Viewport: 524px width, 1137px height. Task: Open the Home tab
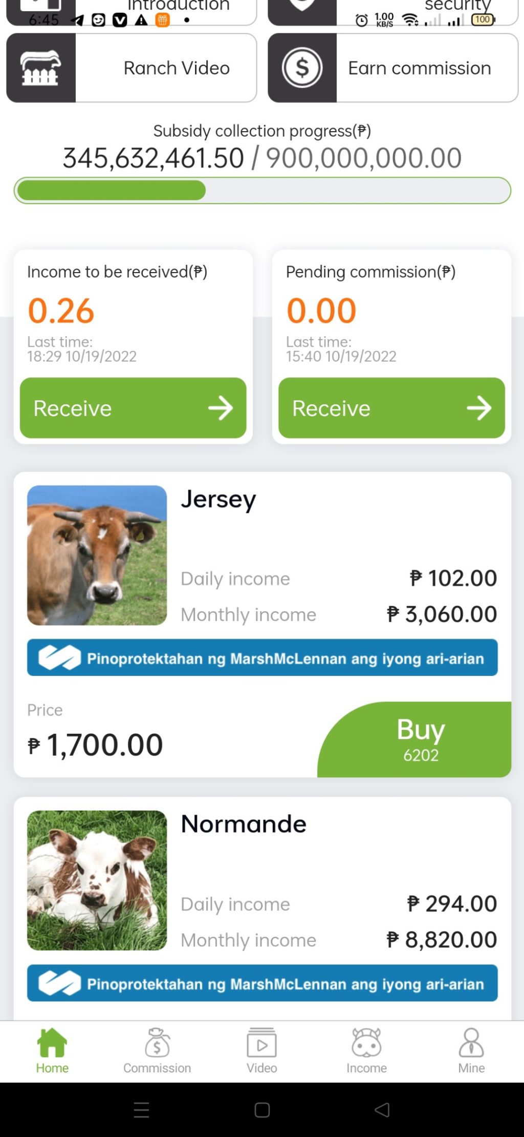pyautogui.click(x=52, y=1050)
